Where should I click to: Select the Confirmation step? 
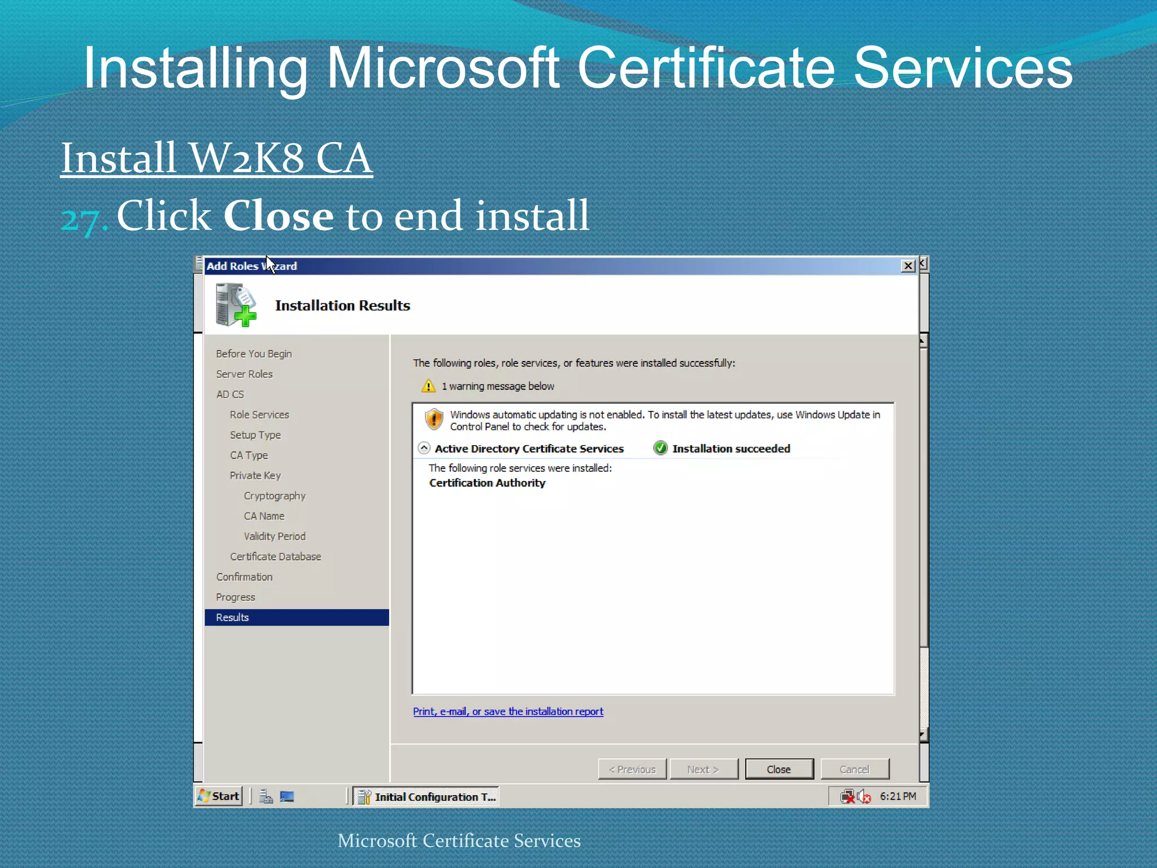244,577
